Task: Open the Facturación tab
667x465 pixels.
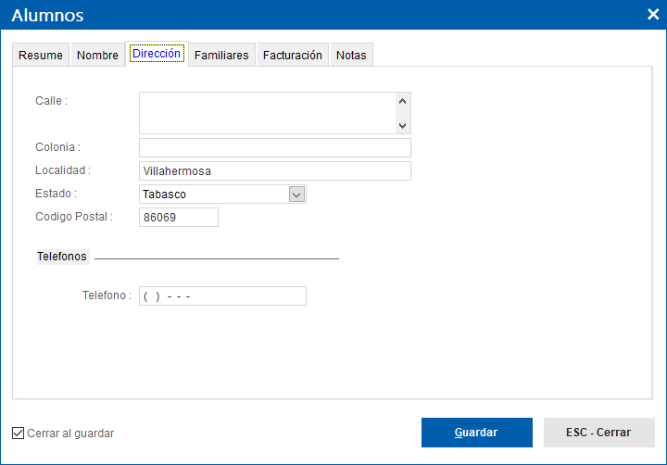Action: pyautogui.click(x=293, y=55)
